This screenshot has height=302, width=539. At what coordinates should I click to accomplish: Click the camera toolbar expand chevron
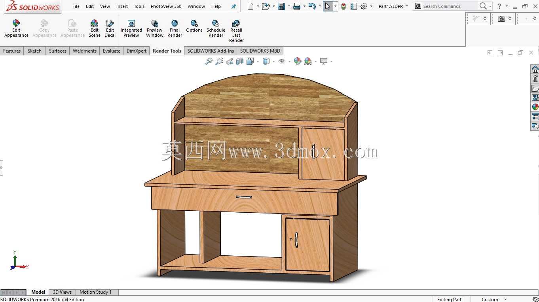point(510,19)
